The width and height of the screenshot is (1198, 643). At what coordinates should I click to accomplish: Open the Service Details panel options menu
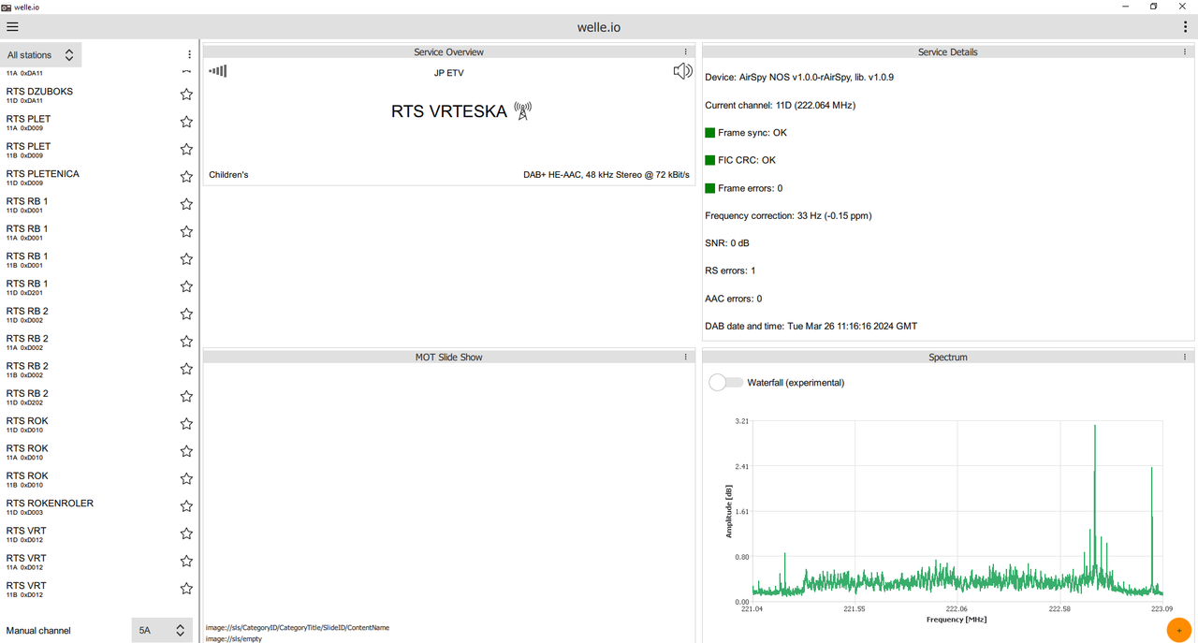(1185, 52)
